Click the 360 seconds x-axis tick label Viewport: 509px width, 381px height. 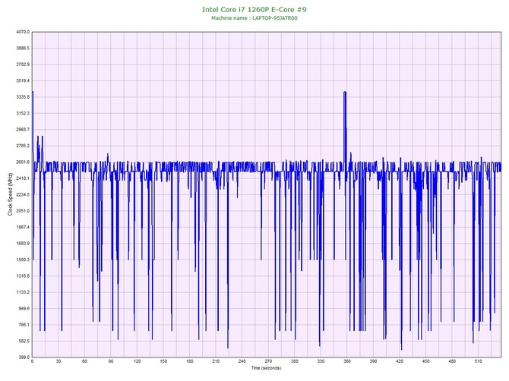pyautogui.click(x=347, y=361)
